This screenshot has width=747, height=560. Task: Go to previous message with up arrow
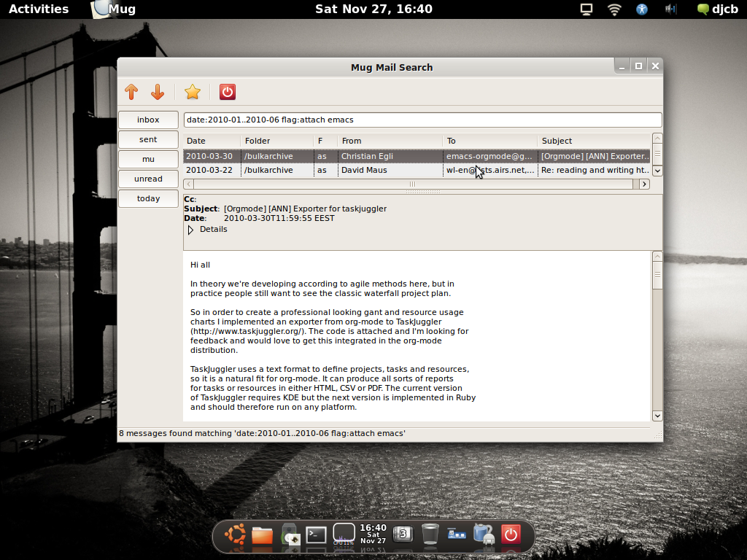131,92
